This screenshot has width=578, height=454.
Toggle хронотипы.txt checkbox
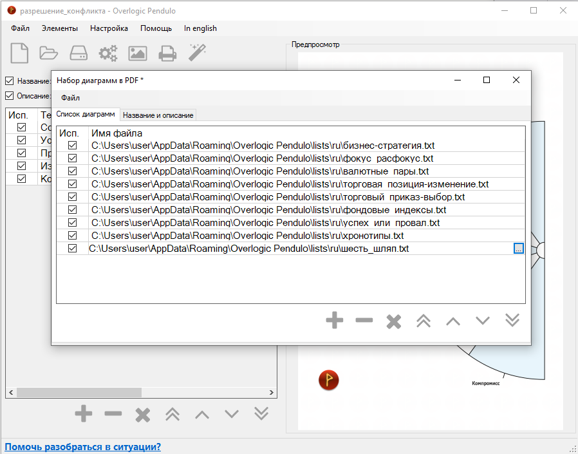72,235
